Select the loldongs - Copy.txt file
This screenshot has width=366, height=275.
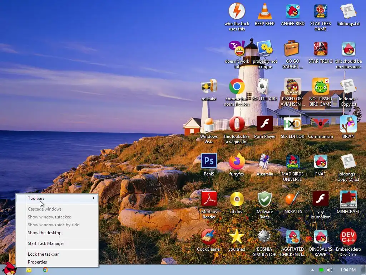click(348, 86)
